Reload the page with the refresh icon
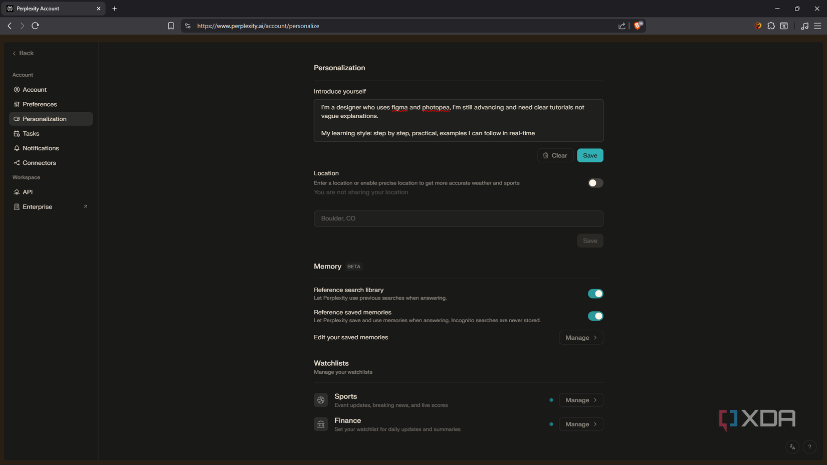This screenshot has height=465, width=827. pos(35,26)
